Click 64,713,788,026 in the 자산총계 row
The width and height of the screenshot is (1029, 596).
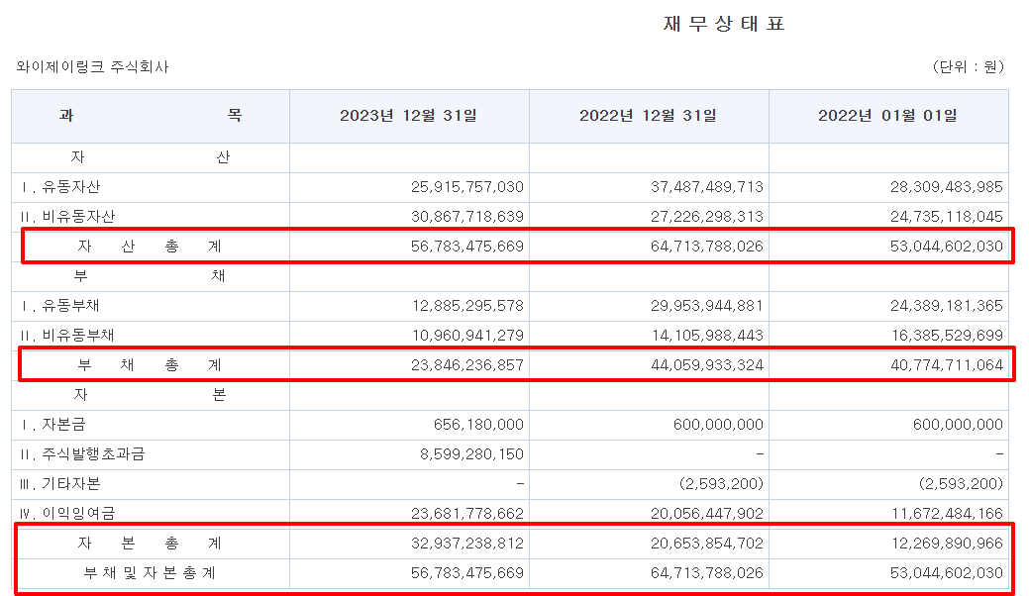(707, 247)
